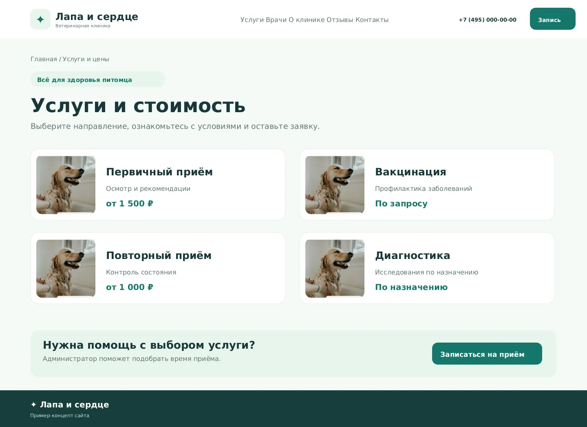587x427 pixels.
Task: Click the По назначению price label
Action: click(411, 287)
